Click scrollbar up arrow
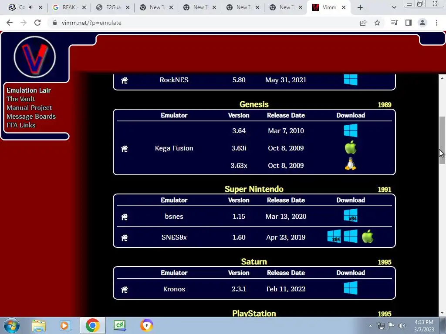Screen dimensions: 446x334 click(442, 78)
